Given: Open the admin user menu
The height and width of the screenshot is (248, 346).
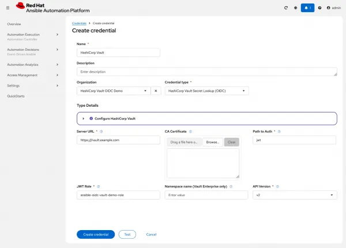Looking at the screenshot, I should pos(334,8).
